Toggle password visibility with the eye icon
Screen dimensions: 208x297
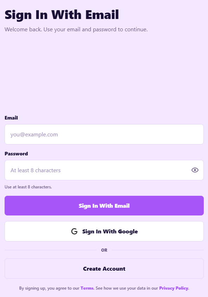[195, 170]
